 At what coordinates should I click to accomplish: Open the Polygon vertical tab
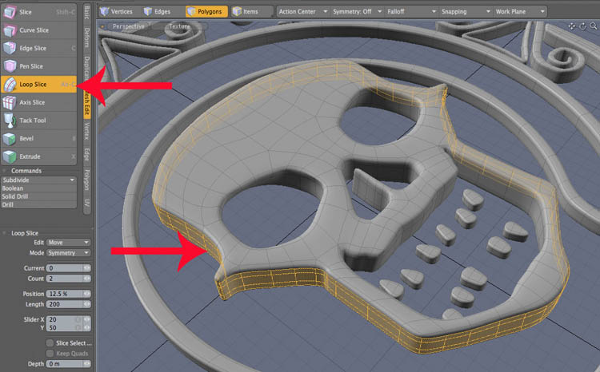87,180
